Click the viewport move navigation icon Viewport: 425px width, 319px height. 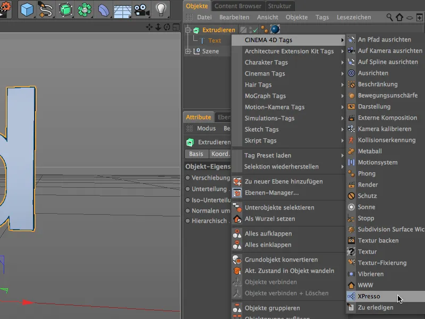(149, 27)
